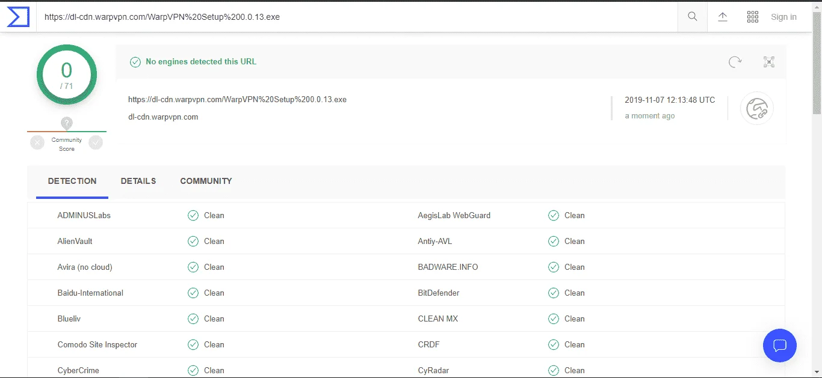The width and height of the screenshot is (822, 378).
Task: Click the Antiy-AVL engine name
Action: (x=435, y=241)
